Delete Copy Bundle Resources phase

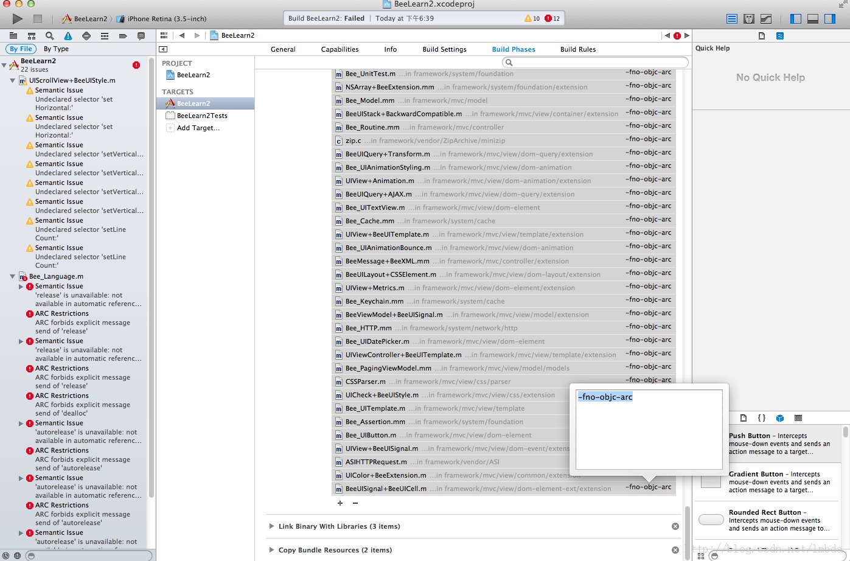click(x=675, y=550)
